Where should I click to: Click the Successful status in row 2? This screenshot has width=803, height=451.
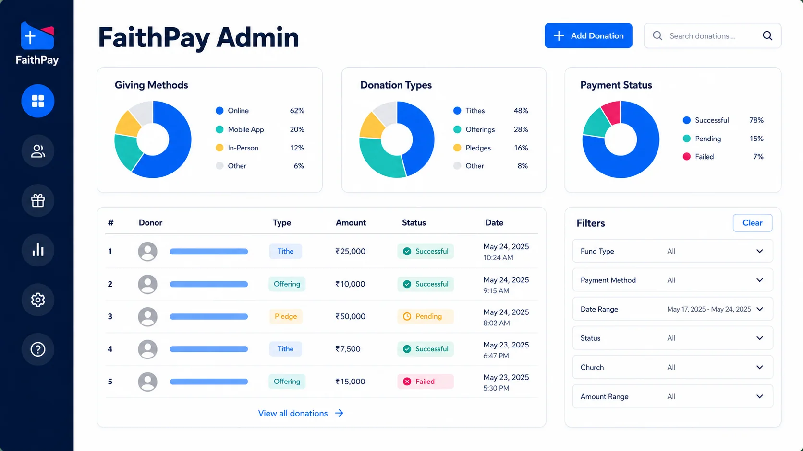tap(426, 284)
